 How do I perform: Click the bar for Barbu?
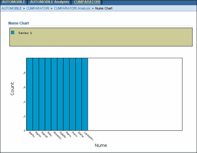coord(30,94)
